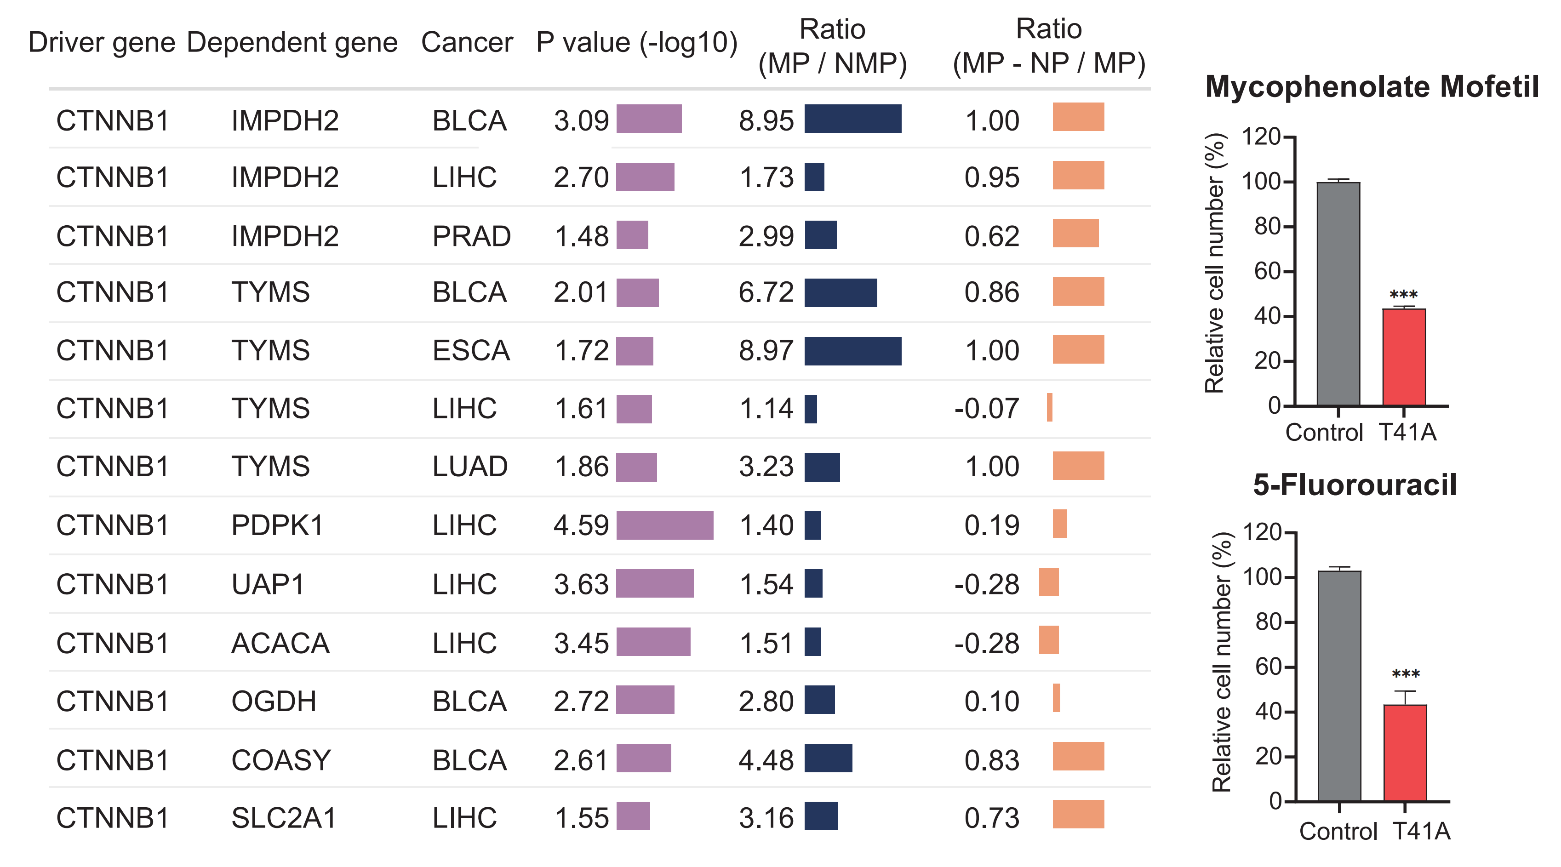The image size is (1561, 867).
Task: Click the ACACA dependent gene label
Action: [280, 643]
